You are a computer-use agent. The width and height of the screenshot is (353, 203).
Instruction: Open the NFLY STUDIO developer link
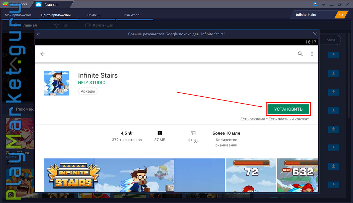click(92, 83)
